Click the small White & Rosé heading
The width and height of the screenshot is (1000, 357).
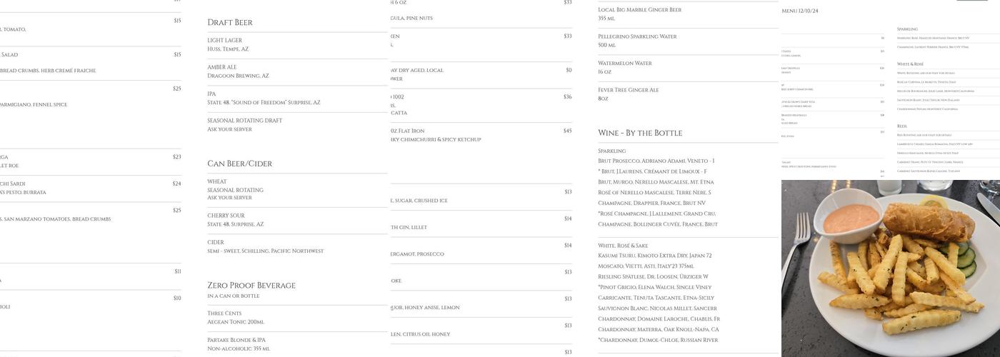(910, 64)
